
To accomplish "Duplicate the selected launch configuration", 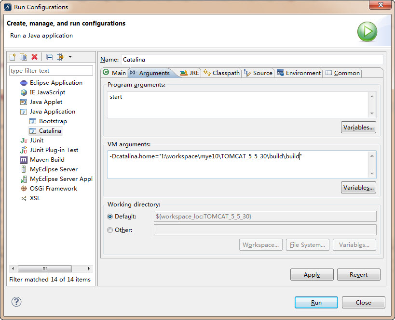I will click(24, 57).
